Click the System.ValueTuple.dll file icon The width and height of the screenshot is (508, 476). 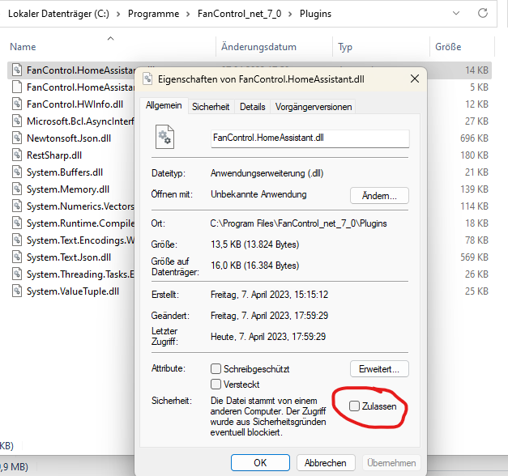[x=17, y=291]
